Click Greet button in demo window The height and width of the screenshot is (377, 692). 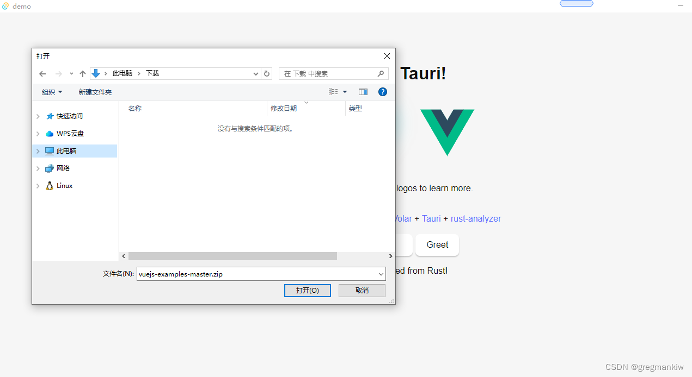pos(437,245)
